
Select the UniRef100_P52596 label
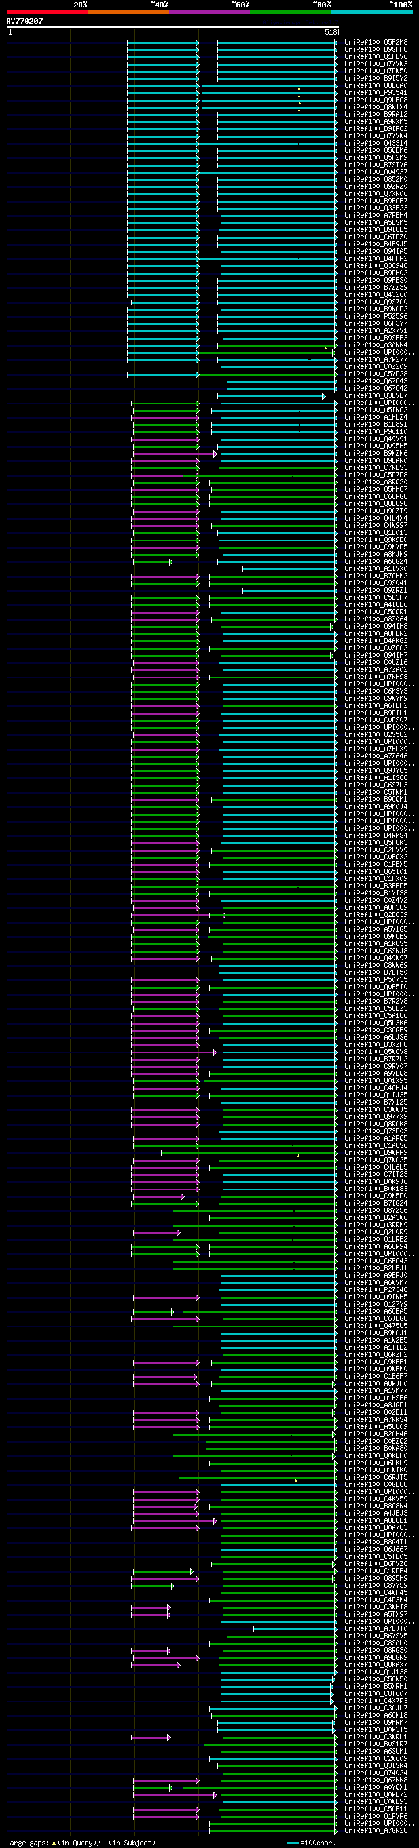[x=376, y=317]
